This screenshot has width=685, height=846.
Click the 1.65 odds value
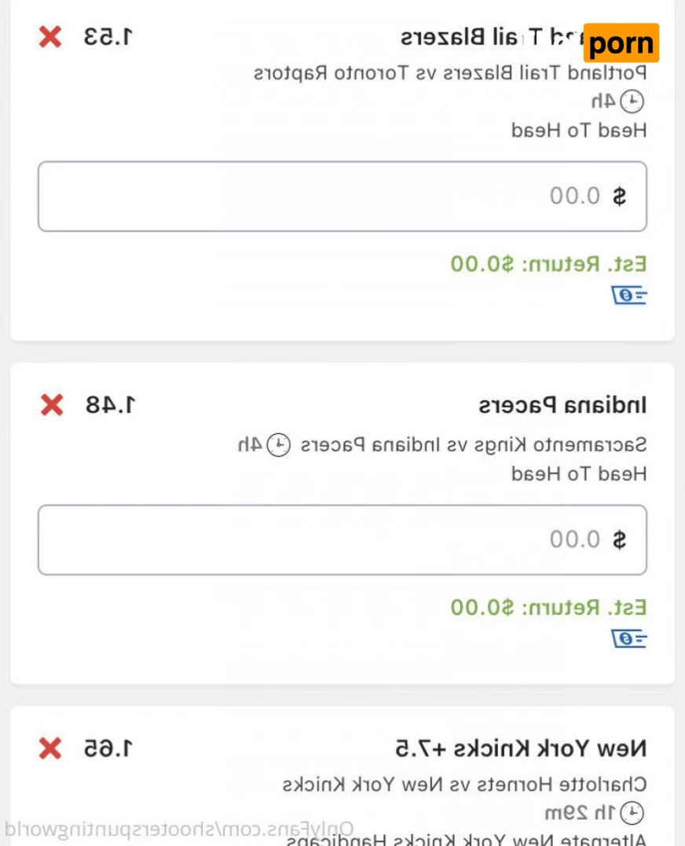tap(109, 749)
